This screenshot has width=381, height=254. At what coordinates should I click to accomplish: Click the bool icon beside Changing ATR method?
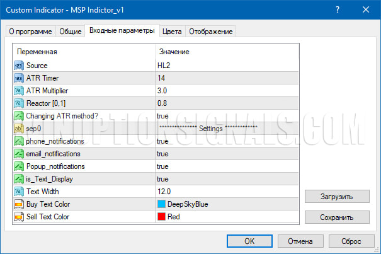pyautogui.click(x=19, y=116)
